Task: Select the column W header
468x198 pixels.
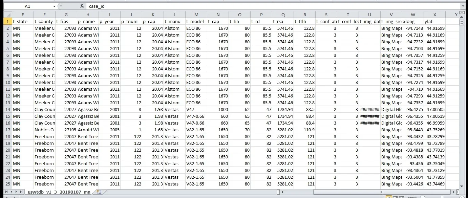Action: coord(412,15)
